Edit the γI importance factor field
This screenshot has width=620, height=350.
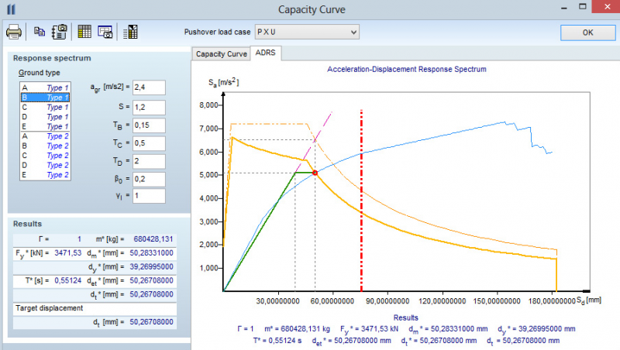coord(149,196)
